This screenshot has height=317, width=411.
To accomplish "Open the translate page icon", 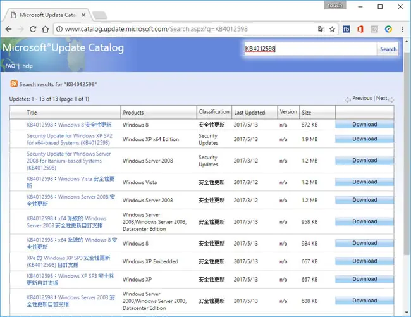I will click(321, 29).
